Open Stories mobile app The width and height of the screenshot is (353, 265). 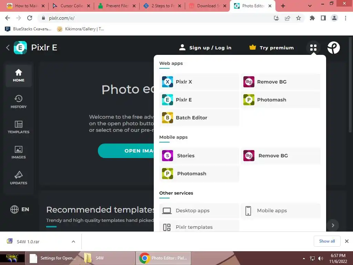(199, 156)
